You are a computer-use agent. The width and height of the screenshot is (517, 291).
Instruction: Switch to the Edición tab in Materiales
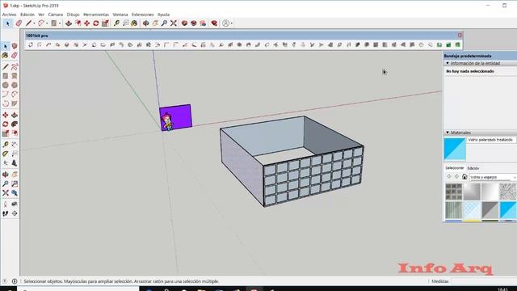click(x=473, y=168)
